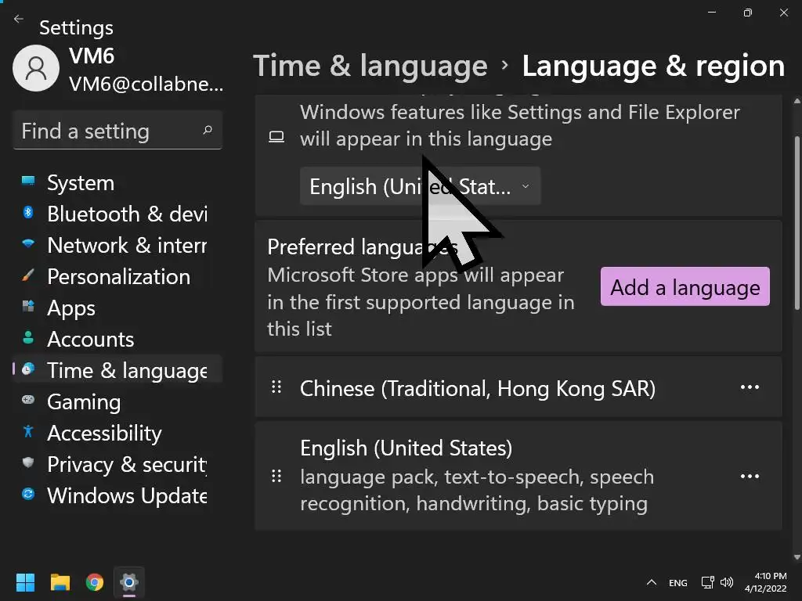
Task: Navigate back to Time & language breadcrumb
Action: (x=370, y=67)
